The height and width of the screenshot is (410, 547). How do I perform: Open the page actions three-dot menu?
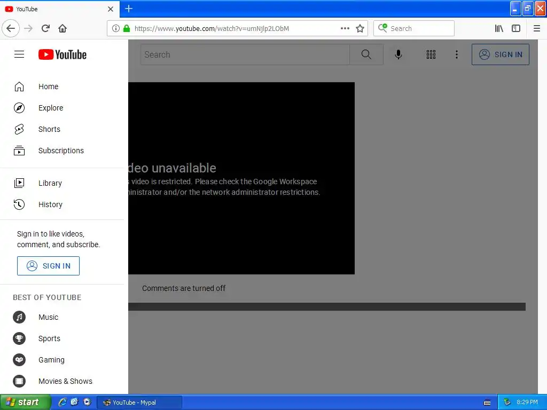point(345,28)
